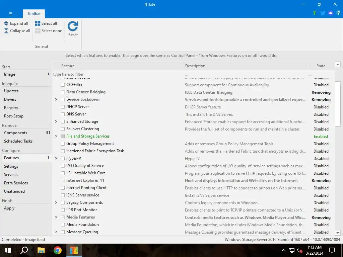The width and height of the screenshot is (343, 257).
Task: Check the DNS Server checkbox
Action: [63, 114]
